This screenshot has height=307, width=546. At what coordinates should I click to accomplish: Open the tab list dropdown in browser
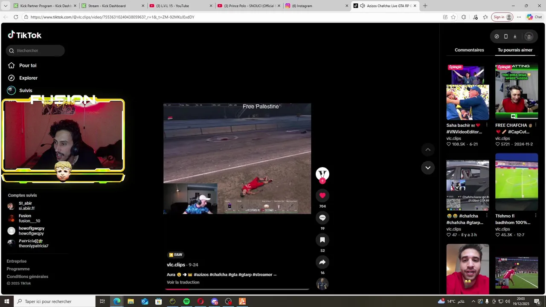click(x=6, y=6)
